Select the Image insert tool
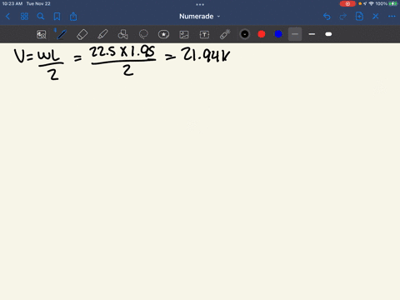The height and width of the screenshot is (300, 400). click(x=184, y=34)
